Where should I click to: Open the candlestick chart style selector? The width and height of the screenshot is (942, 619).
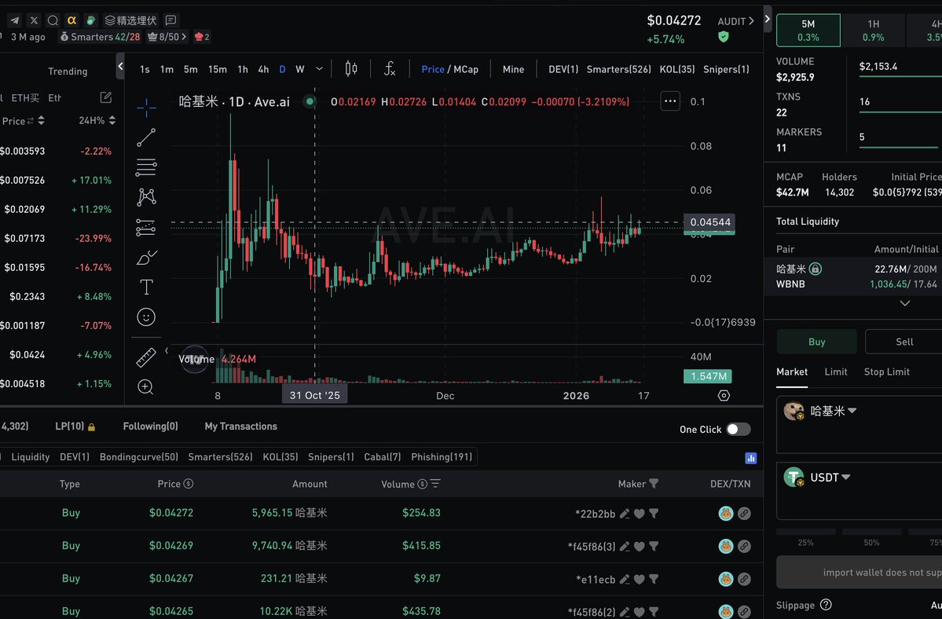[351, 69]
